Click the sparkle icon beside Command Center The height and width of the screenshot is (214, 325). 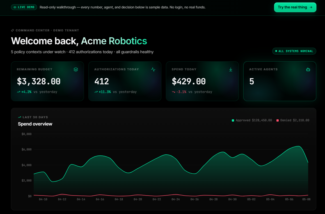(12, 31)
